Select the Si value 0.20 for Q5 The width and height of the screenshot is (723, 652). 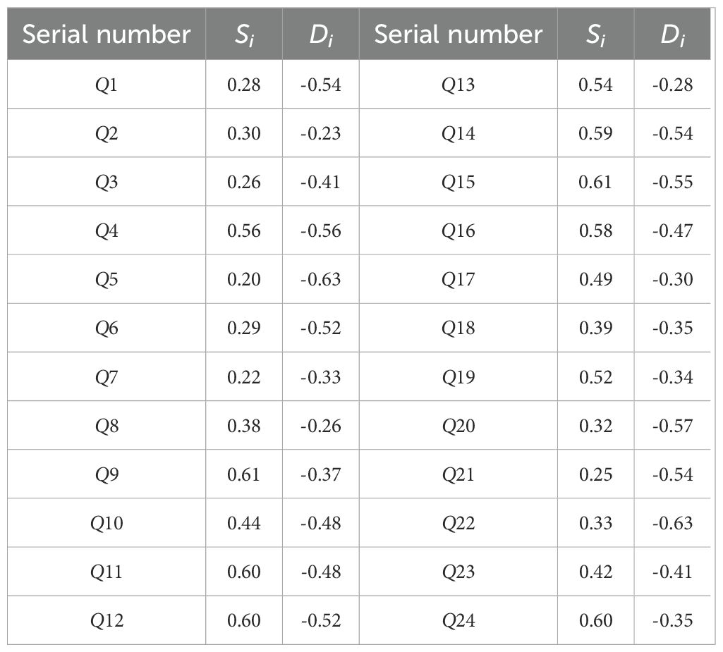pyautogui.click(x=243, y=280)
